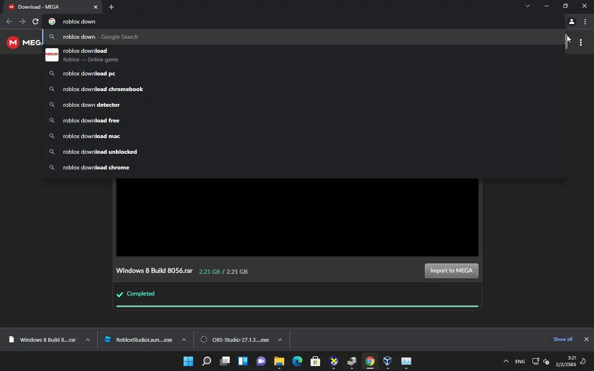Click the browser forward arrow

tap(22, 21)
